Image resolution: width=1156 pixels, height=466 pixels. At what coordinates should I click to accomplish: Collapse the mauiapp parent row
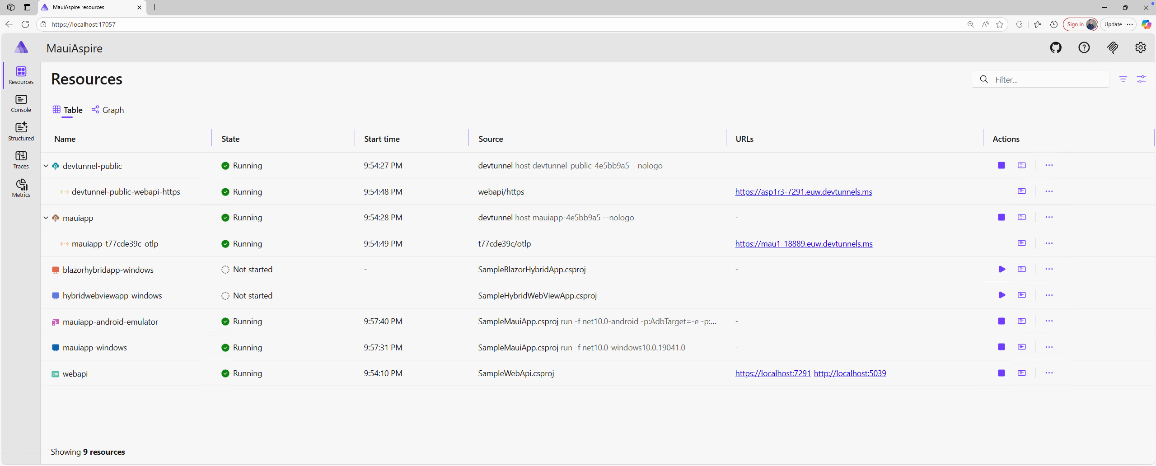[x=46, y=218]
